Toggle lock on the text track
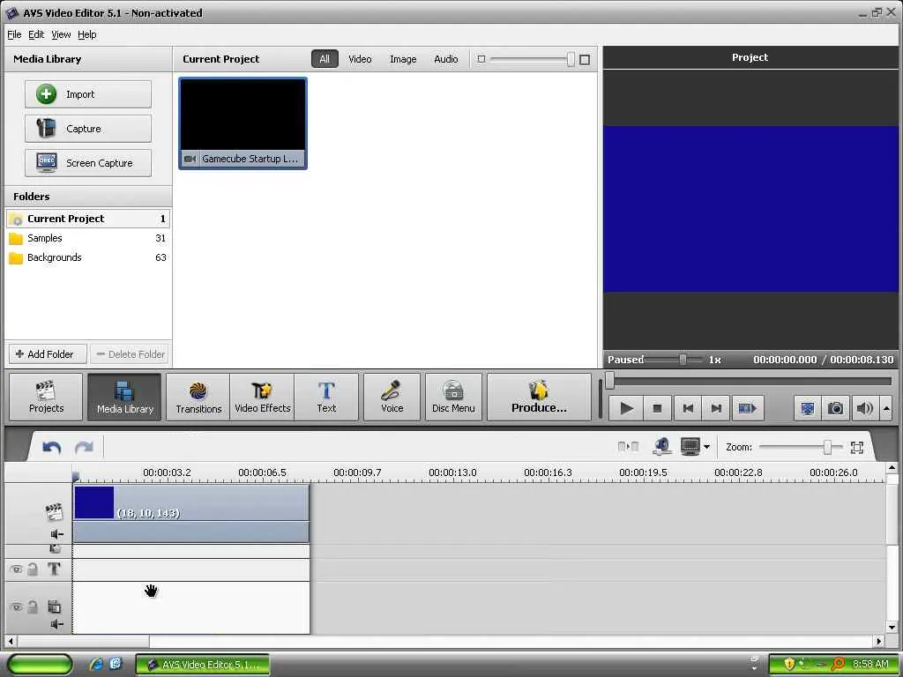Screen dimensions: 903x677 (33, 569)
